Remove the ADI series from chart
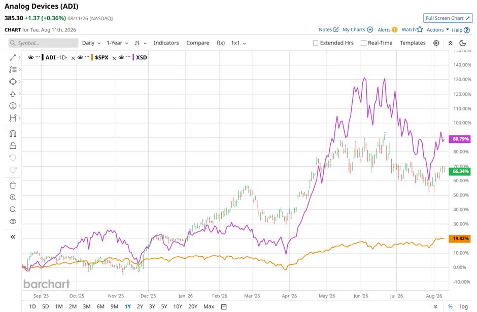477x312 pixels. [73, 58]
